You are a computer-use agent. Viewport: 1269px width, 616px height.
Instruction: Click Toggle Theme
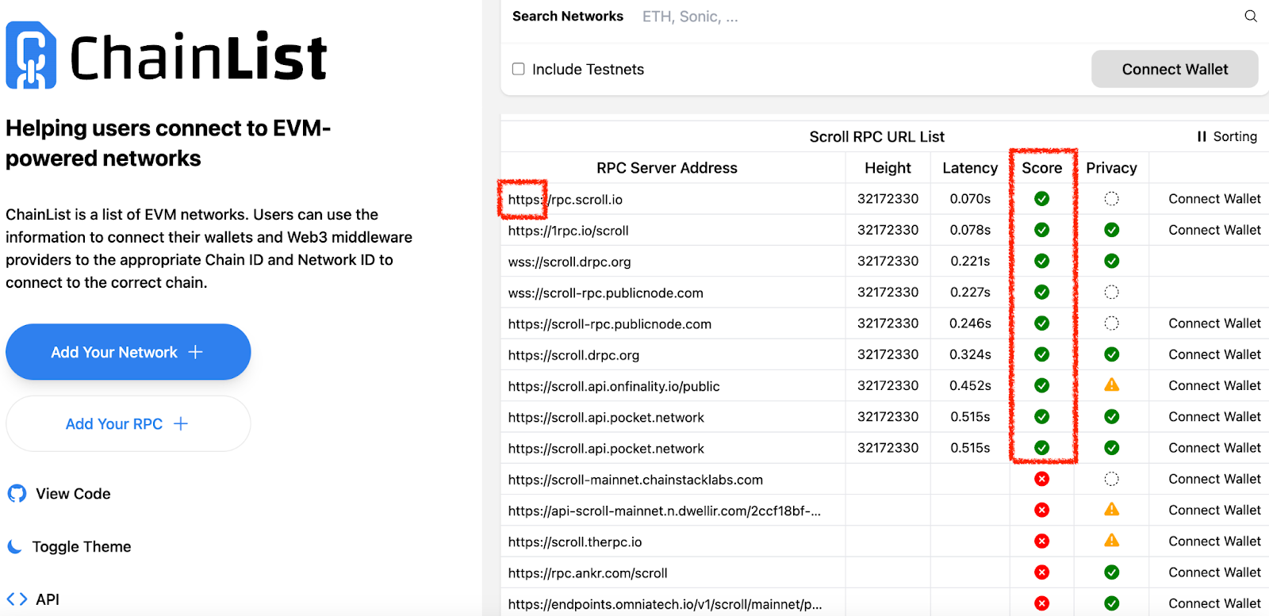point(69,547)
